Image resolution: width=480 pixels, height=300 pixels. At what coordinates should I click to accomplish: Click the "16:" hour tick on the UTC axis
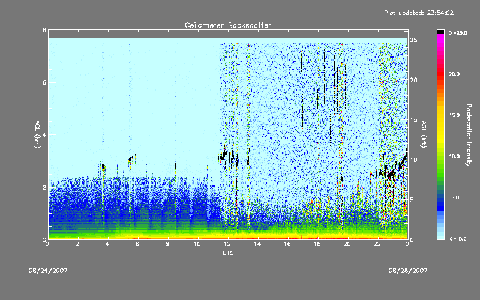click(x=289, y=244)
